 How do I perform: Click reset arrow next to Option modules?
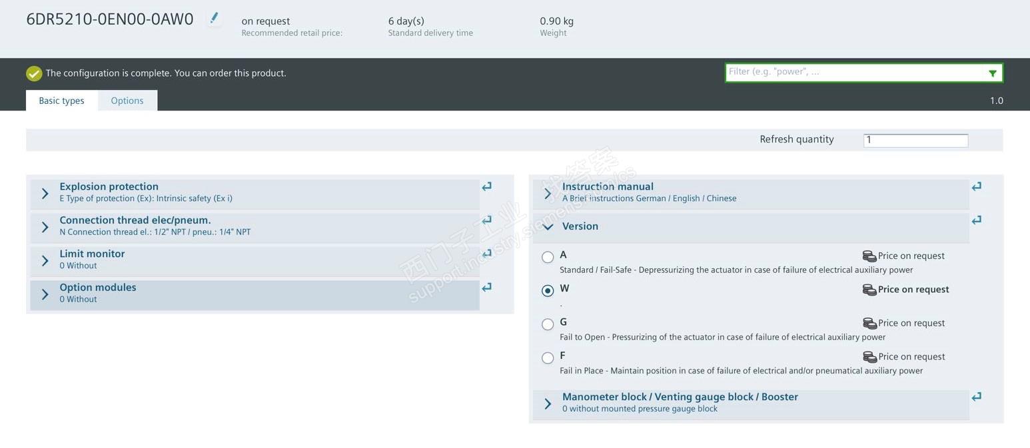487,288
